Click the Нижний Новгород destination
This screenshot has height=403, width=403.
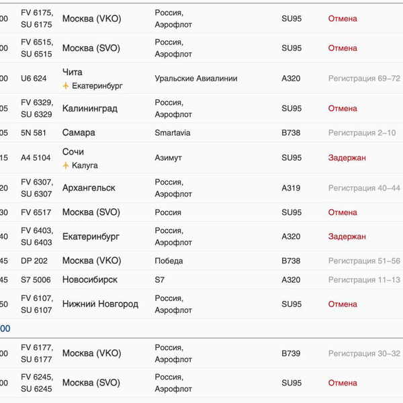coord(100,304)
